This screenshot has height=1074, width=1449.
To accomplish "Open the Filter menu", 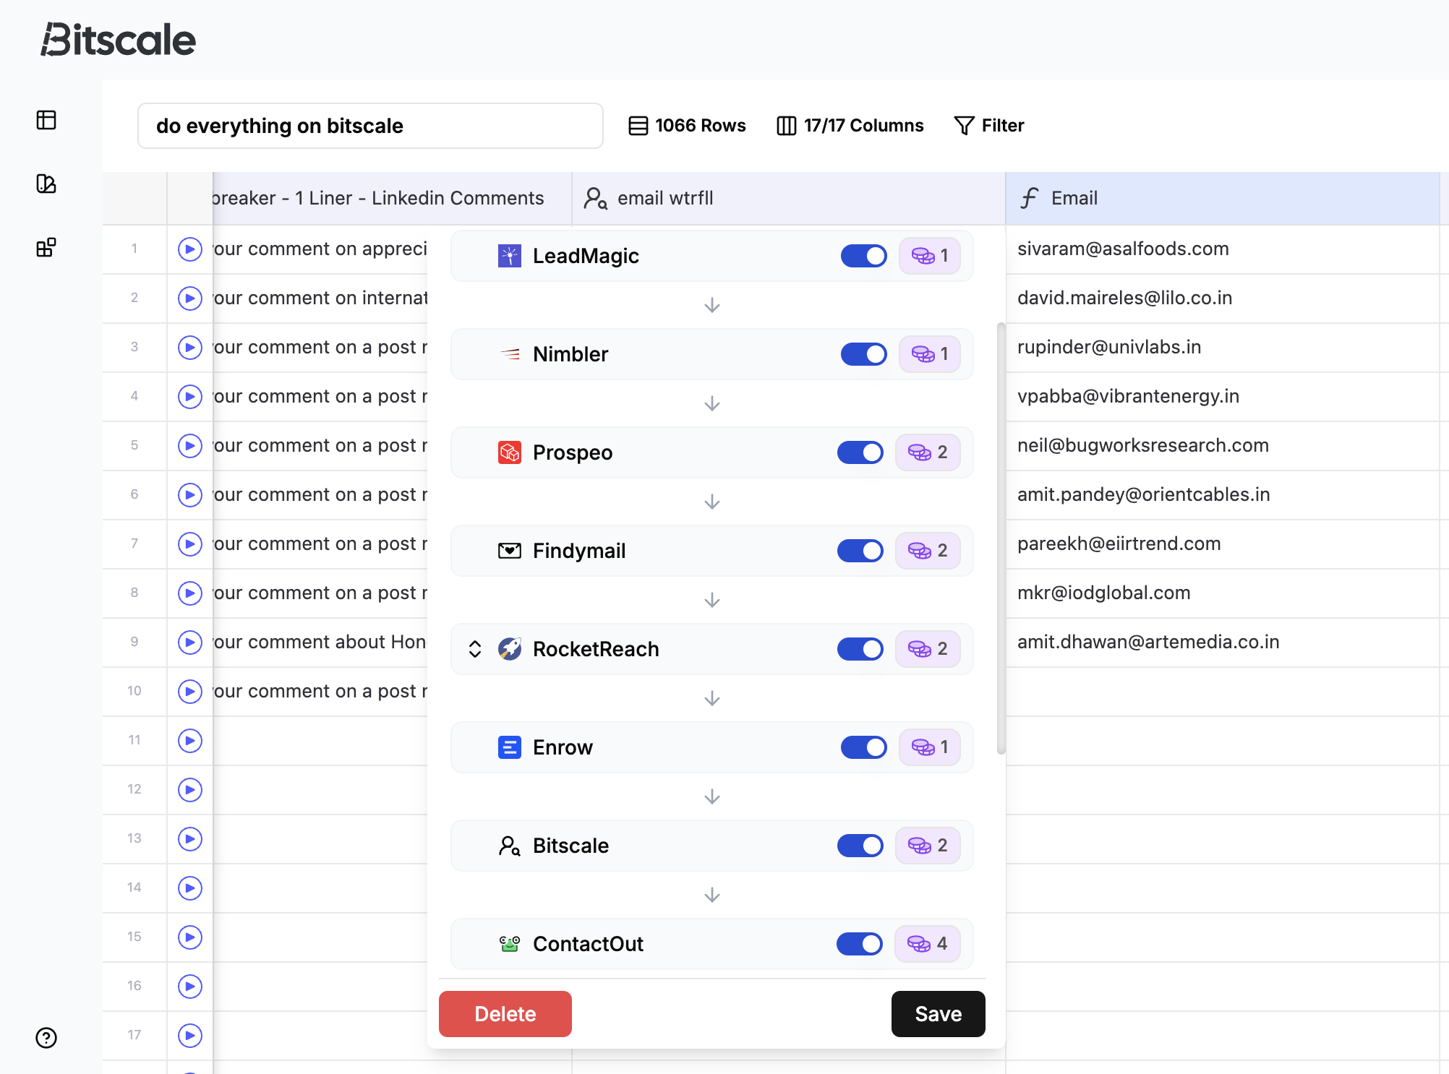I will 989,126.
